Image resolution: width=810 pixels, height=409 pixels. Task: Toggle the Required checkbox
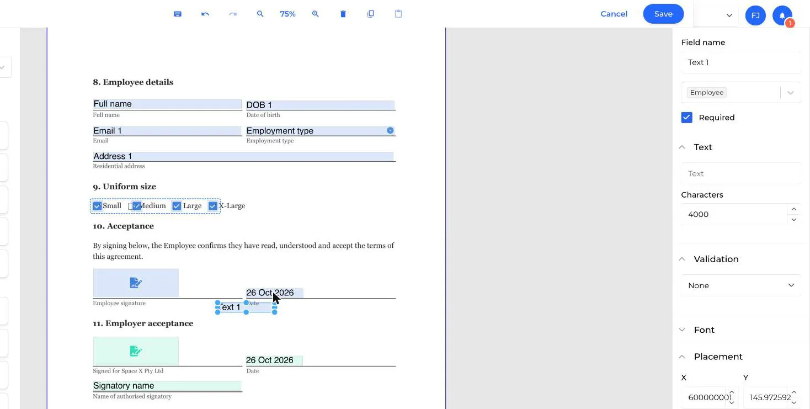click(x=686, y=118)
